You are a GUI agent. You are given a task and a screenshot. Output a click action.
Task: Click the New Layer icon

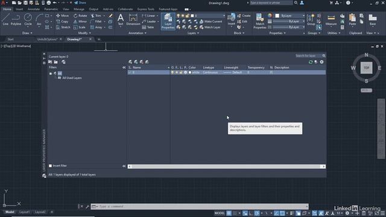pos(130,62)
